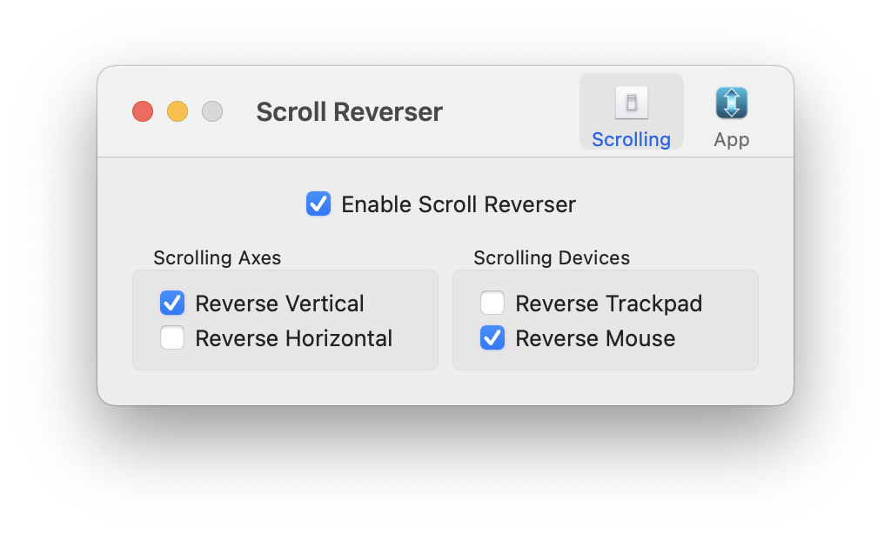Enable the Reverse Horizontal checkbox
891x534 pixels.
[x=172, y=338]
